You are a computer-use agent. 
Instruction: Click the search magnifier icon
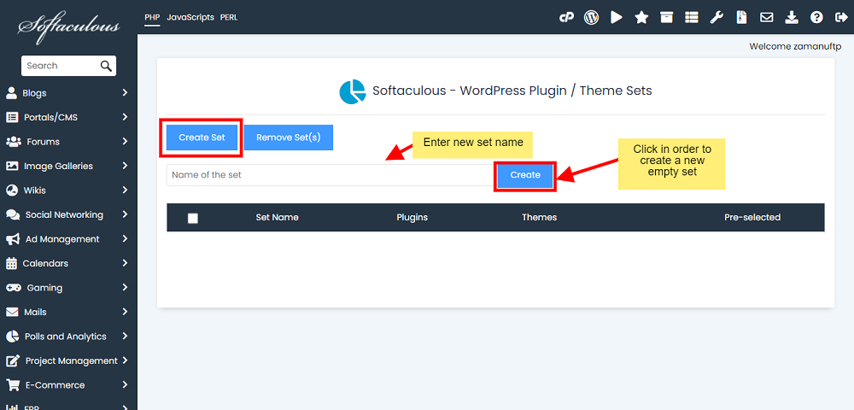pyautogui.click(x=106, y=66)
